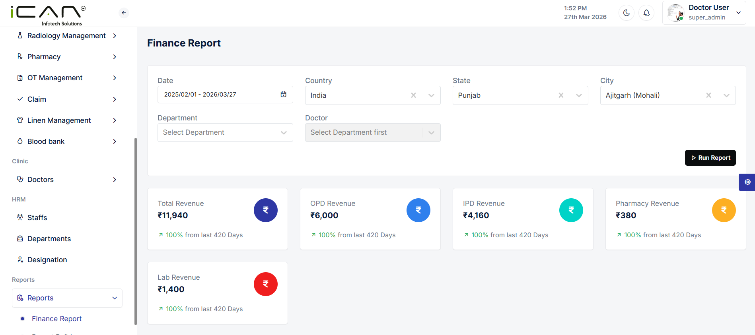Clear the Punjab state selection
The image size is (755, 335).
pos(561,95)
